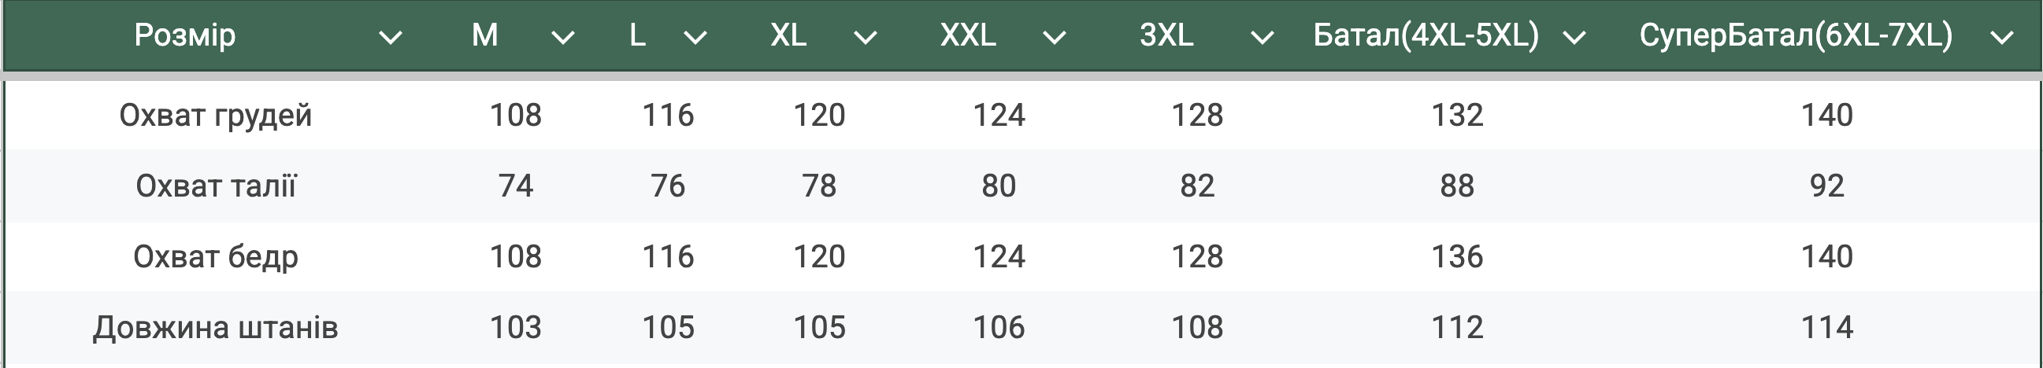The height and width of the screenshot is (368, 2043).
Task: Expand the СуперБатал(6XL-7XL) column chevron
Action: click(2002, 37)
